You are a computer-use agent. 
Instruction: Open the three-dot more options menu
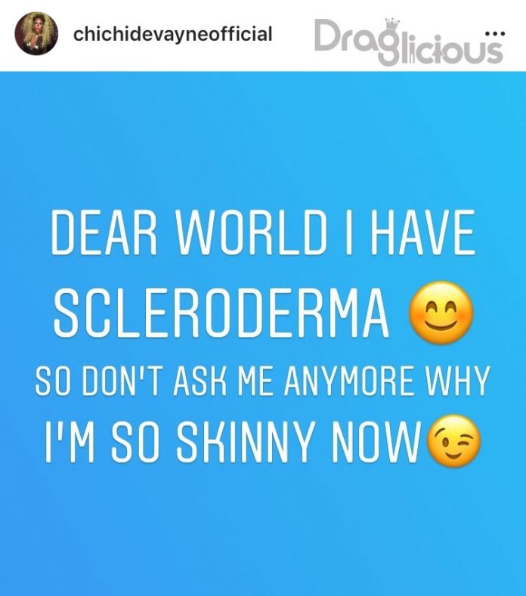pyautogui.click(x=495, y=34)
